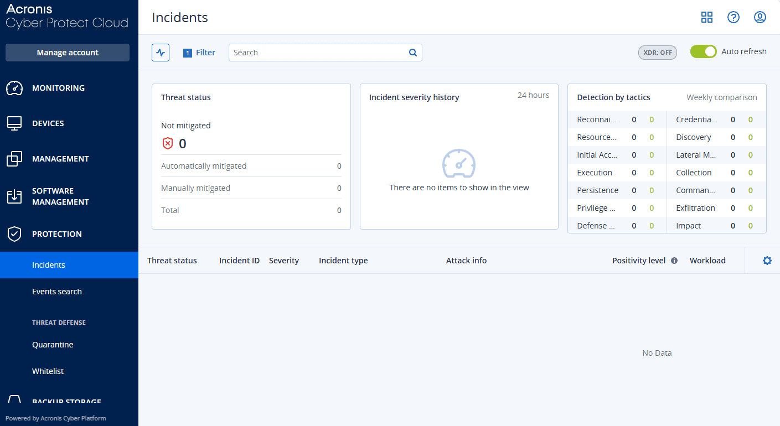Click inside the Search input field
The width and height of the screenshot is (780, 426).
coord(318,53)
